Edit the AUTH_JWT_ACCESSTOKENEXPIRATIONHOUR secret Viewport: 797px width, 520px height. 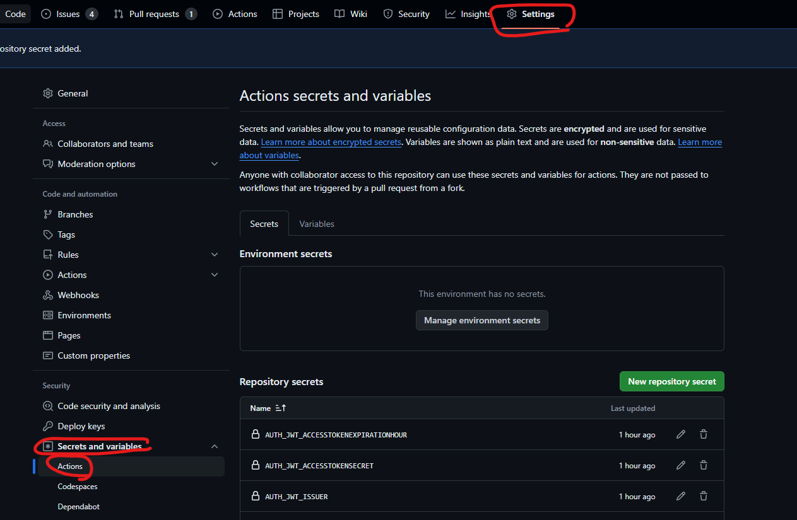coord(681,434)
